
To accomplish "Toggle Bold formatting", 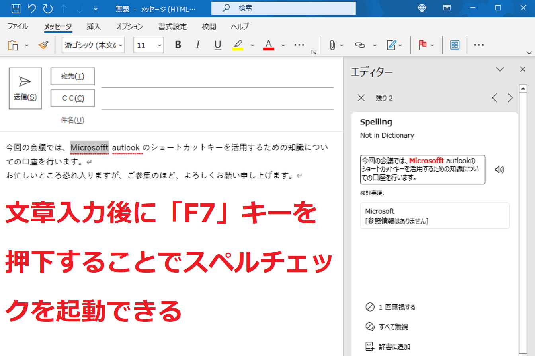I will [178, 45].
